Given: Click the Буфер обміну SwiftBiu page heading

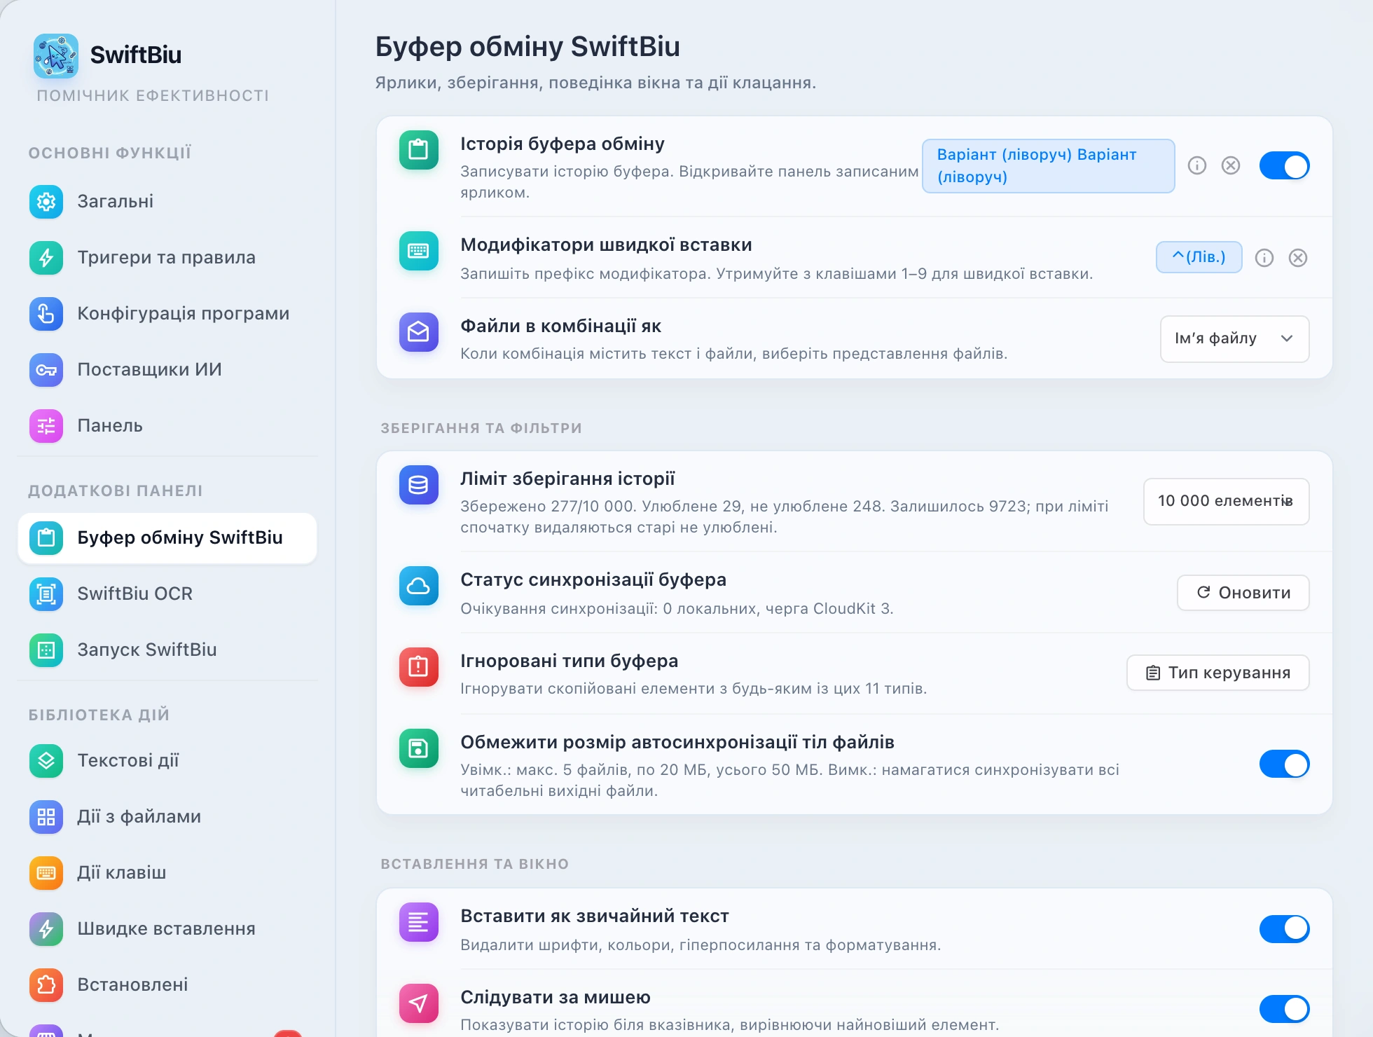Looking at the screenshot, I should click(527, 46).
